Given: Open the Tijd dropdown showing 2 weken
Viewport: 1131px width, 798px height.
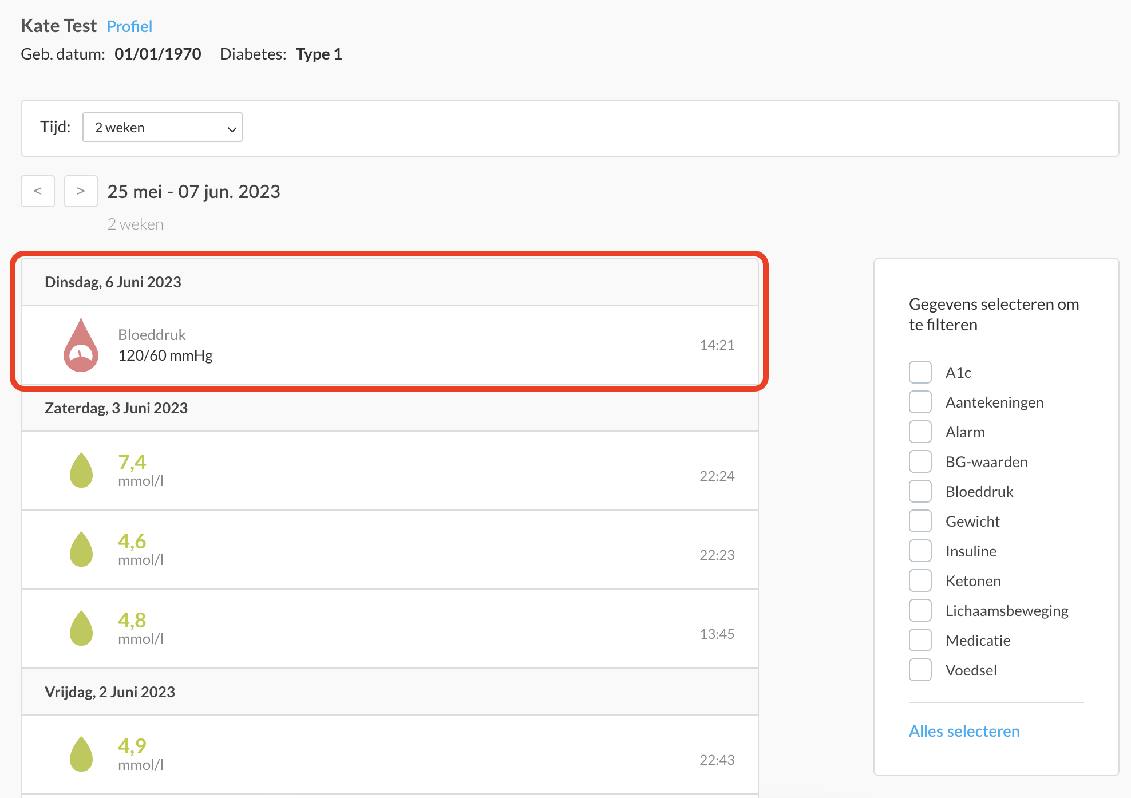Looking at the screenshot, I should [x=163, y=127].
